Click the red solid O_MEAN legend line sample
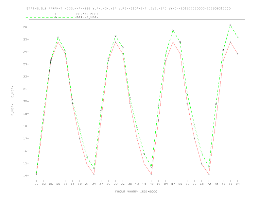The image size is (259, 200). [x=51, y=14]
